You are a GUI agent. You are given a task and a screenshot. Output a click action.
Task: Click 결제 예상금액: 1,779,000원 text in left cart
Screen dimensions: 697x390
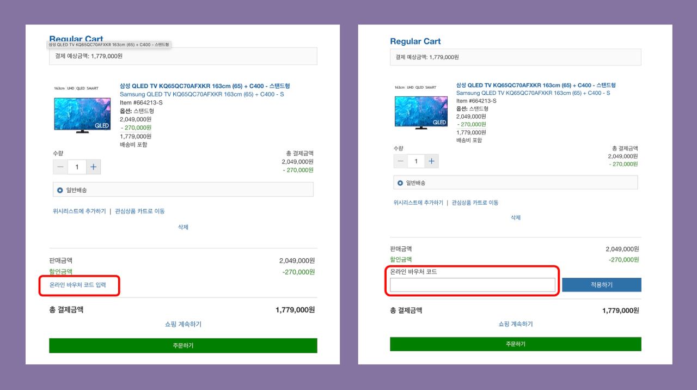tap(89, 56)
